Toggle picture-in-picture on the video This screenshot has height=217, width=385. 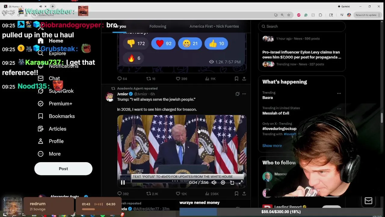pyautogui.click(x=232, y=182)
